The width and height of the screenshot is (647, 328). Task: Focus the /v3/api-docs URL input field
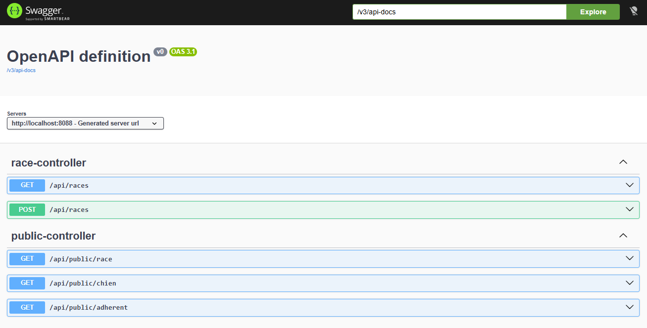pos(459,12)
